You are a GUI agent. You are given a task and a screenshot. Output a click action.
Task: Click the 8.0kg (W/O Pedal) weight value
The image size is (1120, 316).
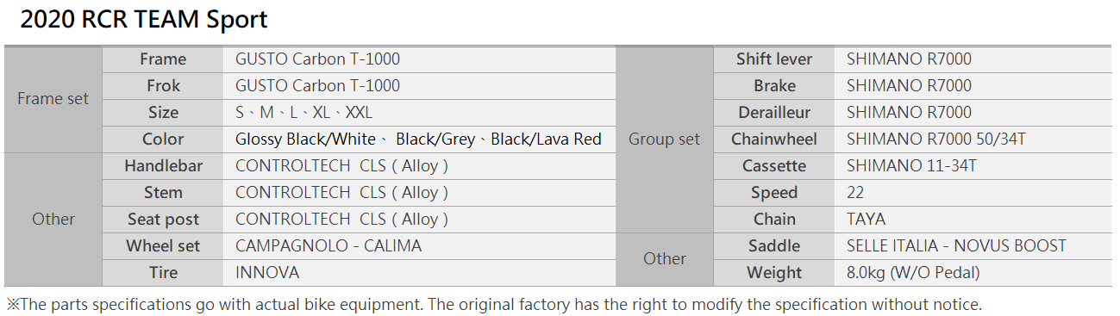(x=913, y=273)
